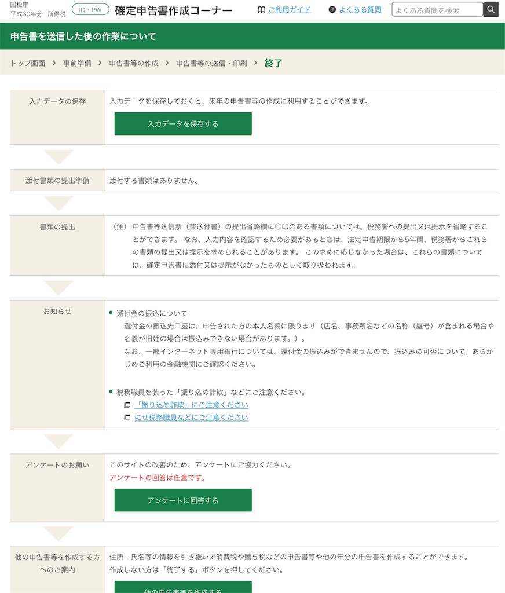Click the 入力データを保存する button

183,123
